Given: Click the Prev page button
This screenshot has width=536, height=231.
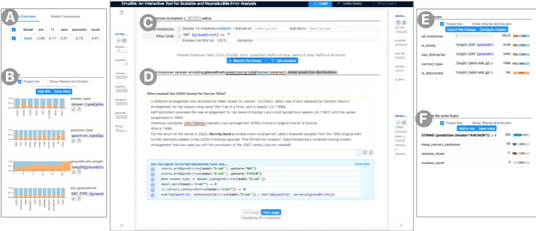Looking at the screenshot, I should (251, 212).
